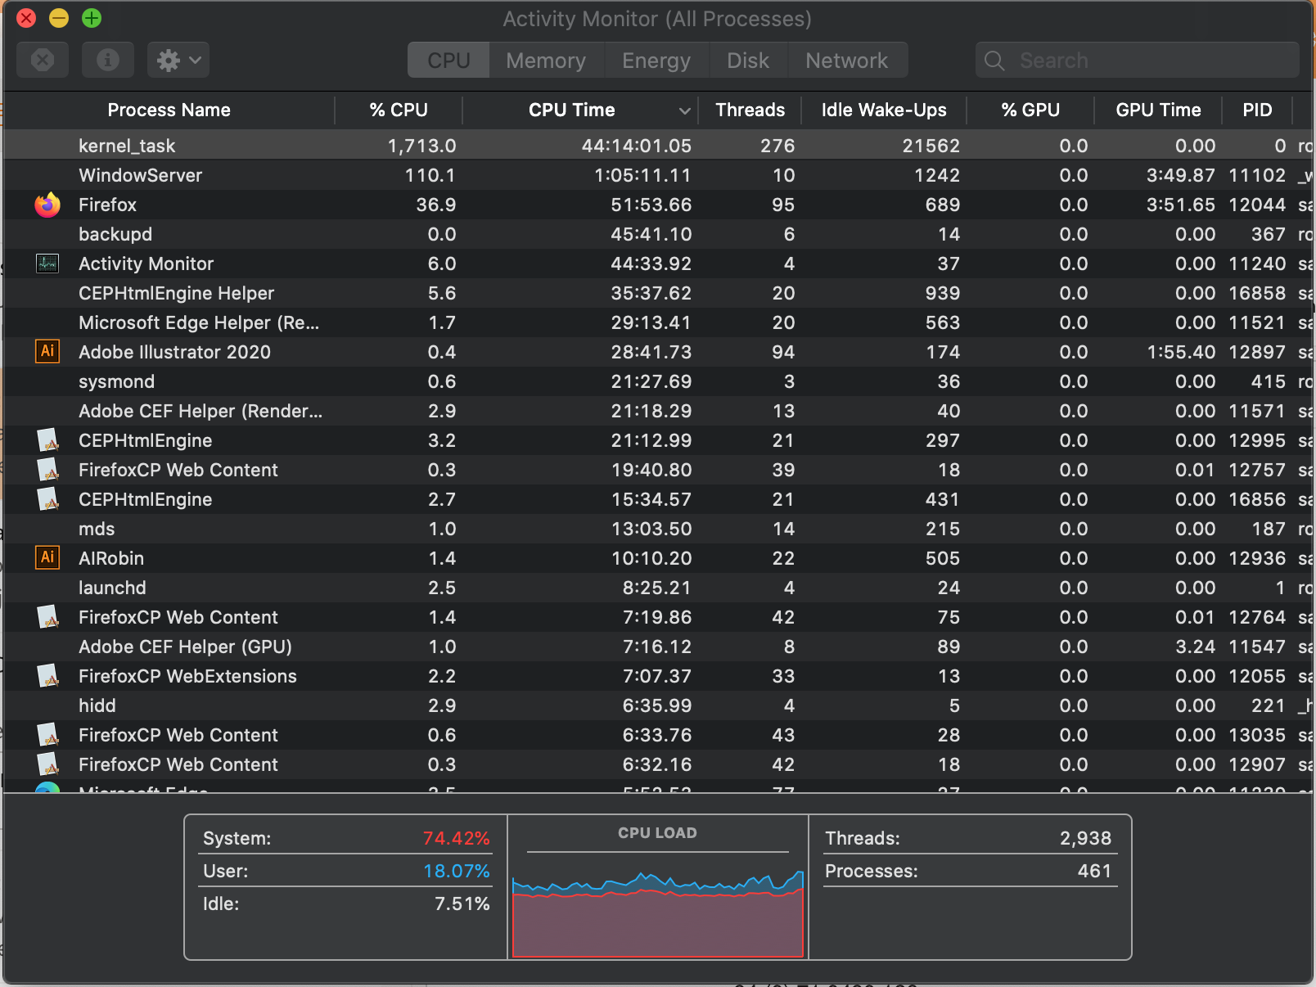This screenshot has height=987, width=1316.
Task: Click icon of FirefoxCP Web Content PID 12907
Action: tap(47, 764)
